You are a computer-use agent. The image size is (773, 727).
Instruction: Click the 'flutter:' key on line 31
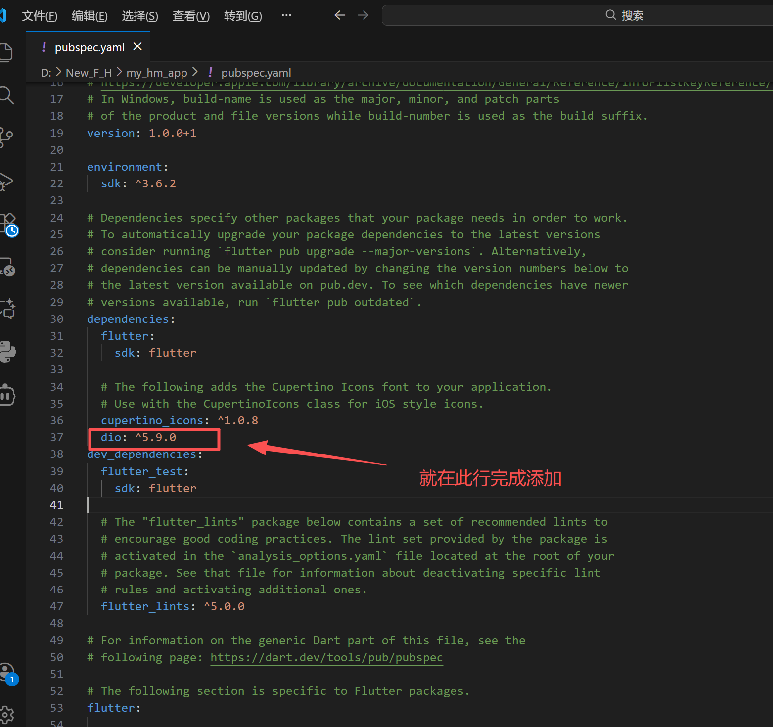128,336
